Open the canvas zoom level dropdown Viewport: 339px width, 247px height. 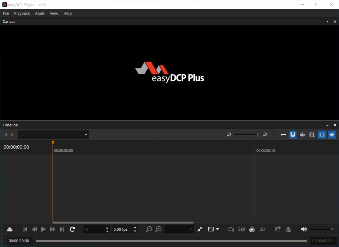[179, 229]
